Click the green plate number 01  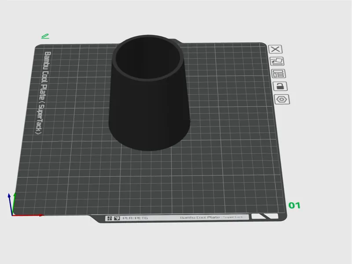(294, 205)
